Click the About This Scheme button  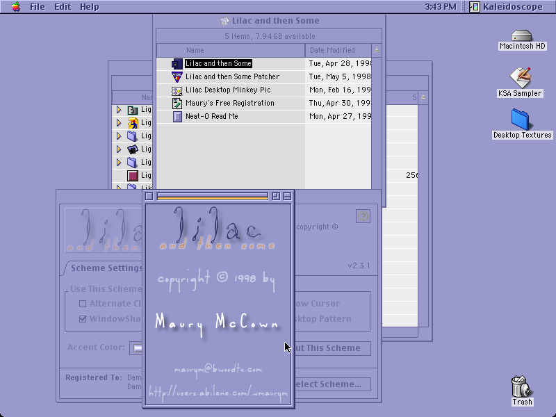point(333,348)
